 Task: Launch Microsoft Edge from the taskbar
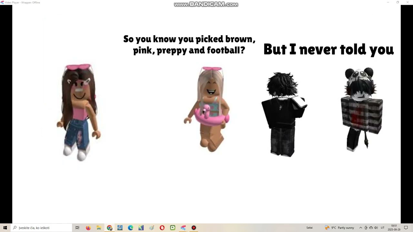[130, 228]
